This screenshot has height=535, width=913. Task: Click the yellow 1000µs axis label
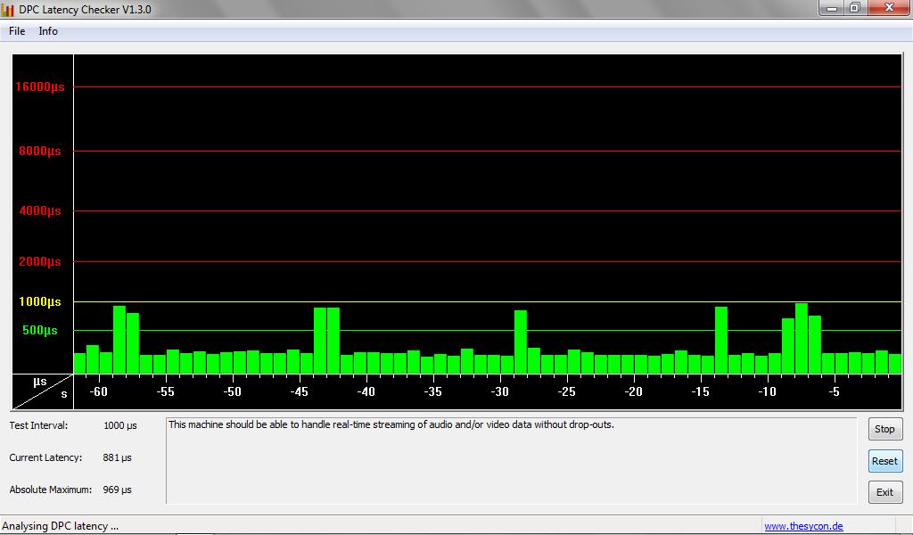coord(39,301)
